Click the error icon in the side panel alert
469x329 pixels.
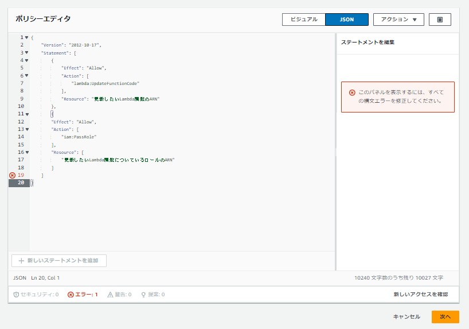click(x=352, y=92)
